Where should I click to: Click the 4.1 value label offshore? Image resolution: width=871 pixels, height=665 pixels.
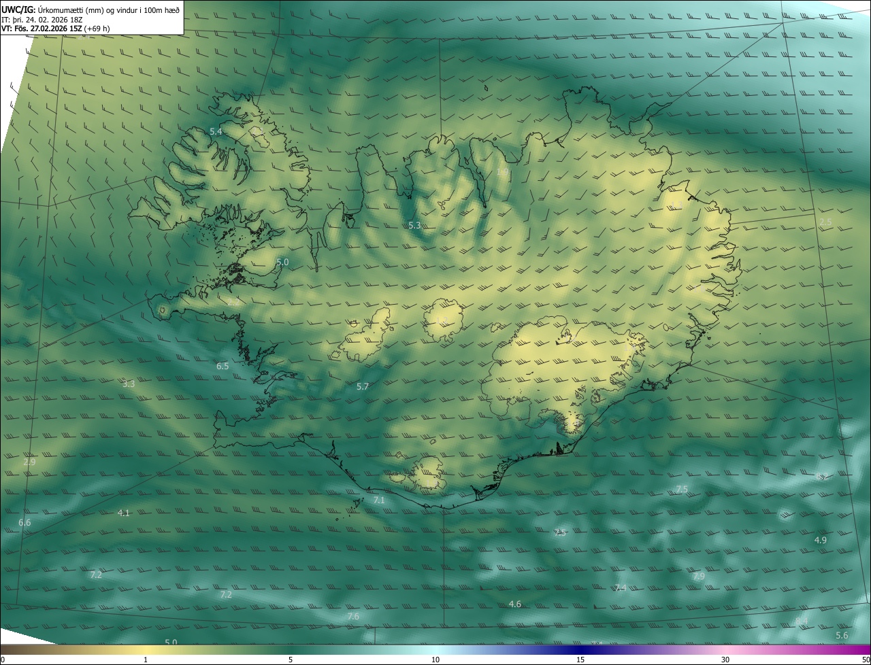pos(123,513)
